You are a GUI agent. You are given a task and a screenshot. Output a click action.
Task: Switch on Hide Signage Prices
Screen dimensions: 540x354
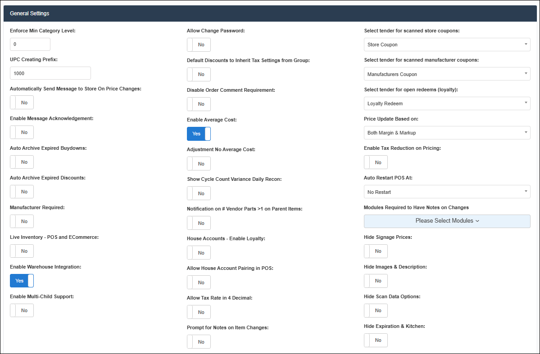[x=376, y=251]
